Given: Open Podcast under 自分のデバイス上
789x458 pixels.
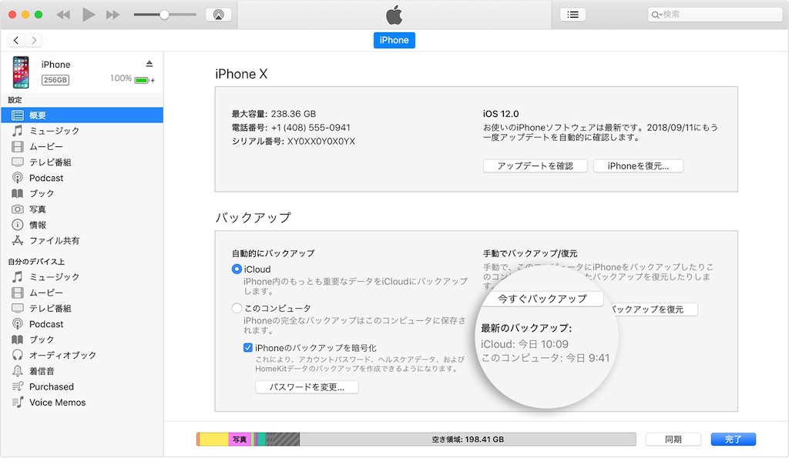Looking at the screenshot, I should [x=82, y=324].
